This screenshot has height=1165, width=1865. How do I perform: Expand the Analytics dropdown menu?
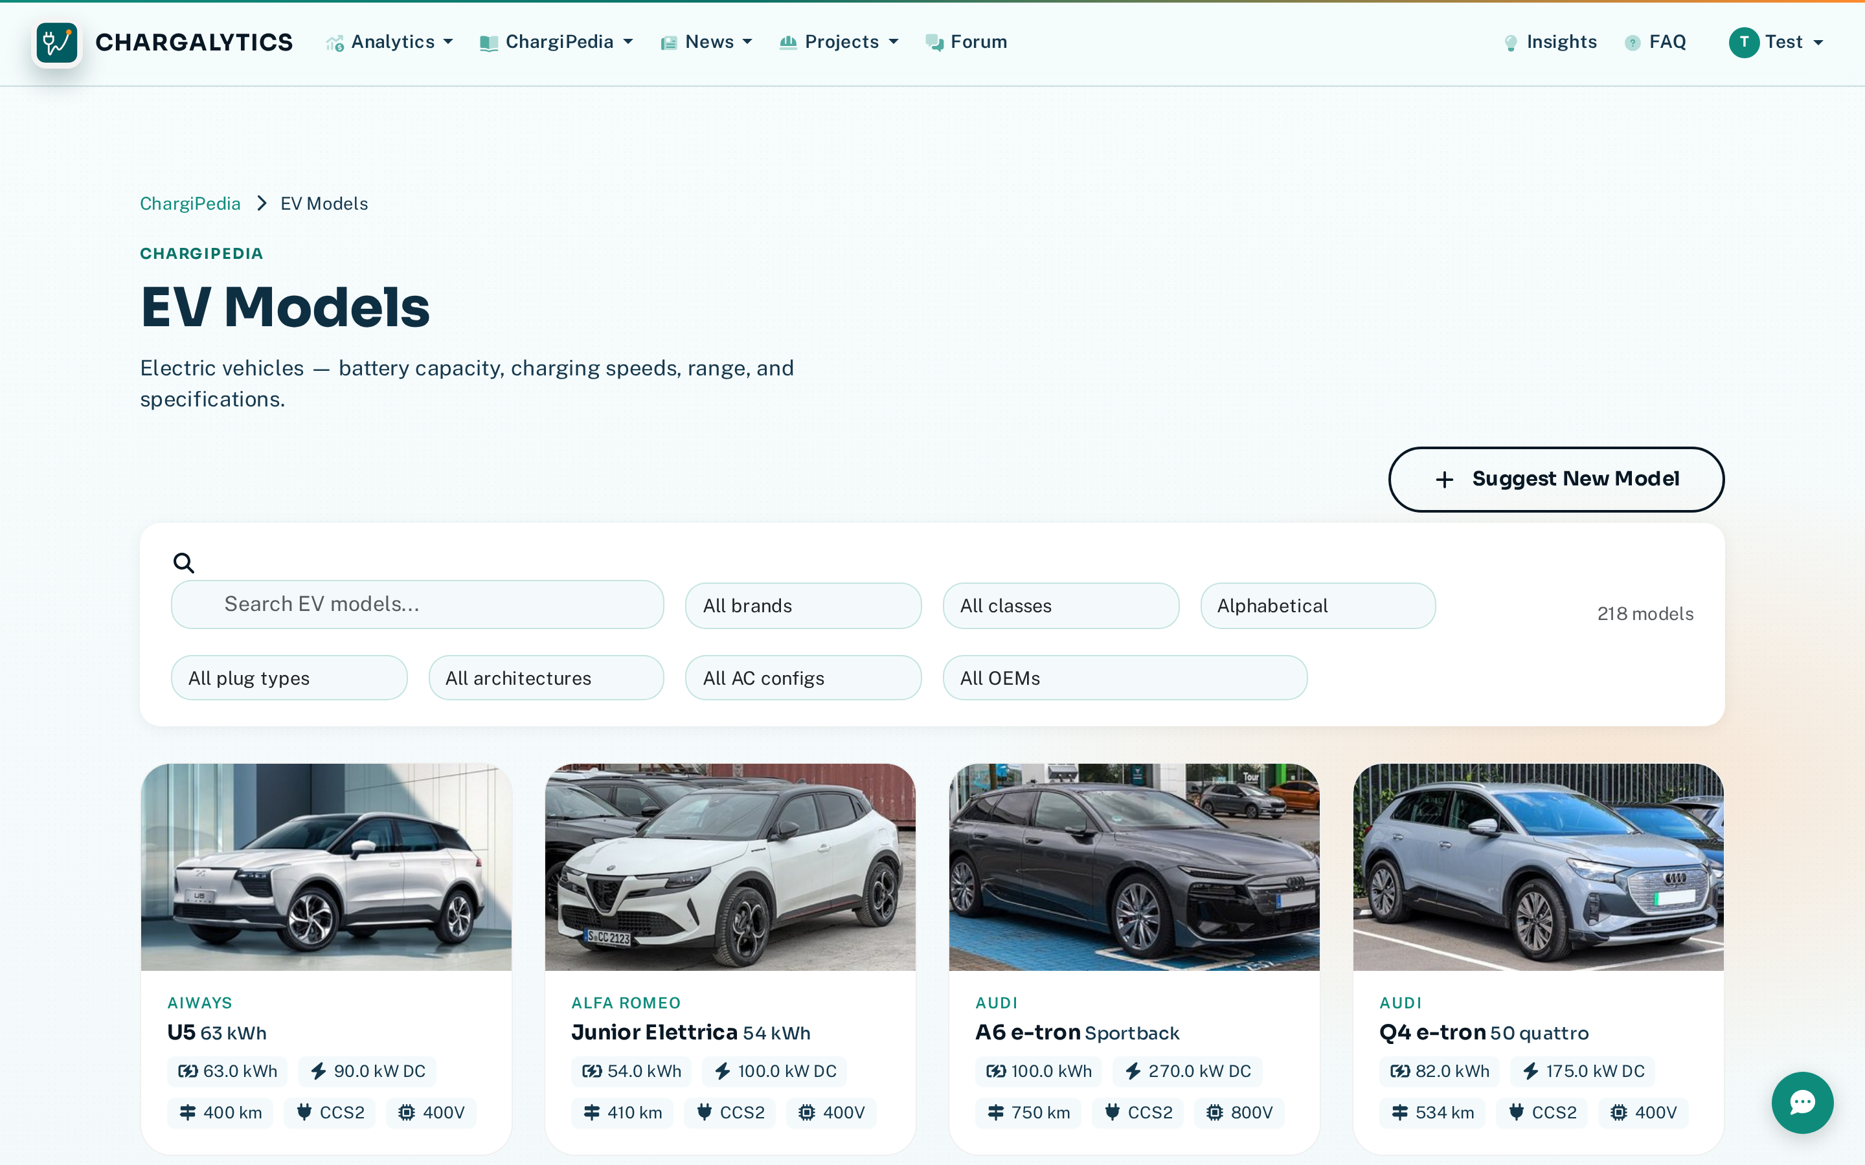tap(389, 42)
